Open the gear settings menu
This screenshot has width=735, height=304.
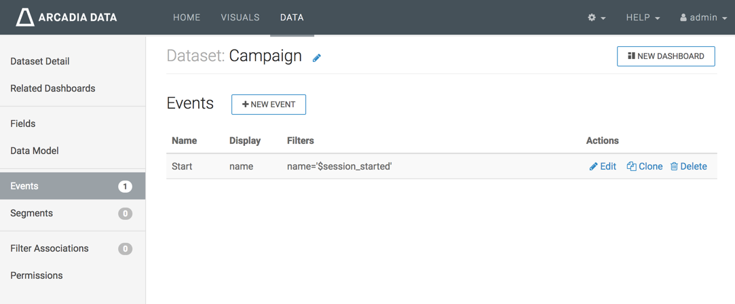[596, 18]
